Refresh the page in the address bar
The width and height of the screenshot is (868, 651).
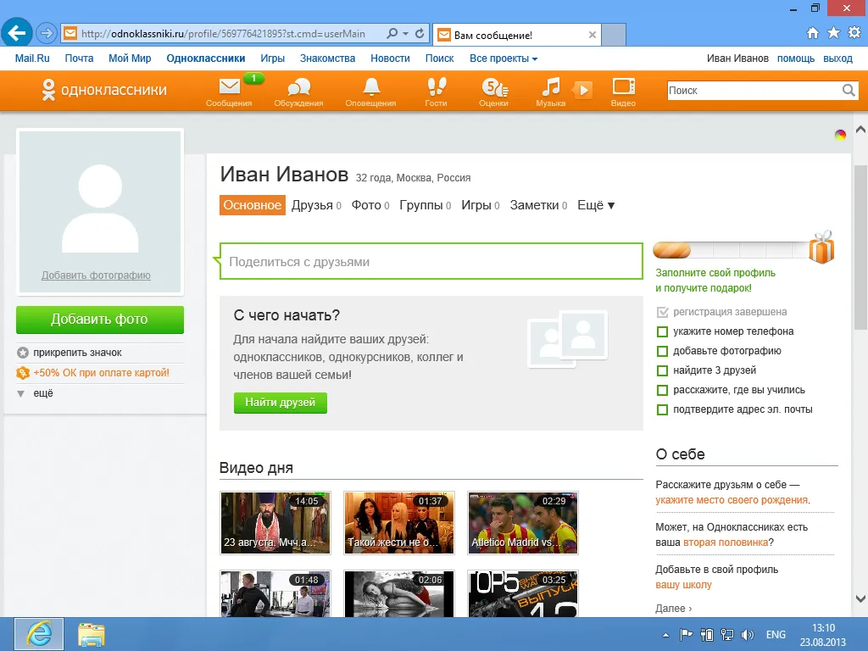coord(420,33)
